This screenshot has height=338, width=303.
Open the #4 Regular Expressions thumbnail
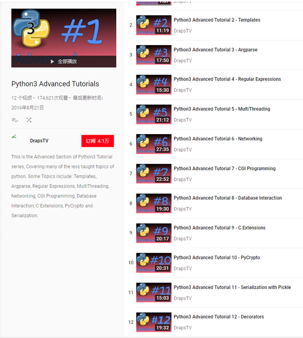point(154,85)
